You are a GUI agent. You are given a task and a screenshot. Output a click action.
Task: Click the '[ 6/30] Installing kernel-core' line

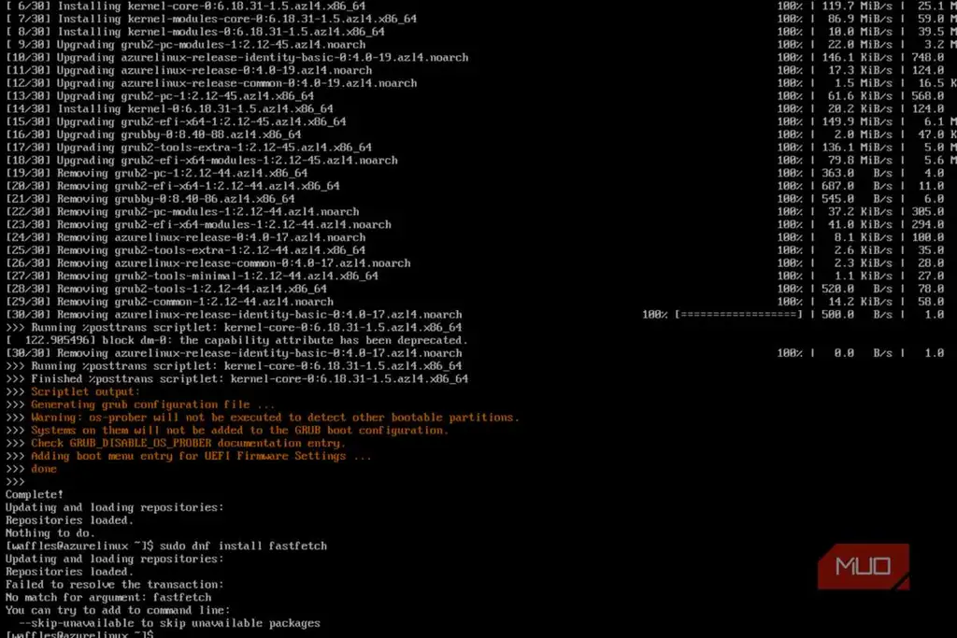(x=186, y=7)
